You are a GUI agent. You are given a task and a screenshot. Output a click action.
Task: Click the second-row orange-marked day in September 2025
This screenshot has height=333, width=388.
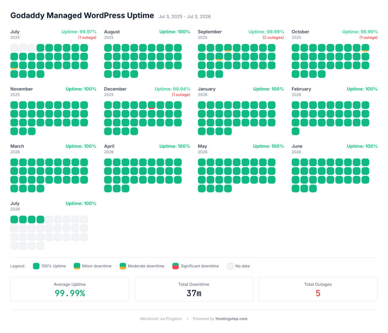(219, 57)
